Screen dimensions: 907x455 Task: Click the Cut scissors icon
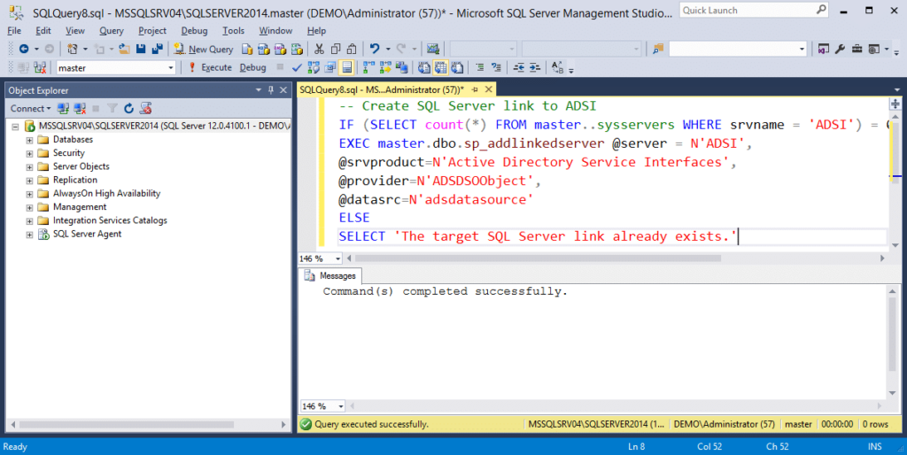tap(319, 49)
